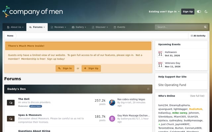Open tom234's profile
Image resolution: width=212 pixels, height=132 pixels.
[163, 105]
